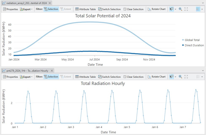Click Clear Selection in the top chart toolbar
The width and height of the screenshot is (206, 135).
tap(133, 9)
